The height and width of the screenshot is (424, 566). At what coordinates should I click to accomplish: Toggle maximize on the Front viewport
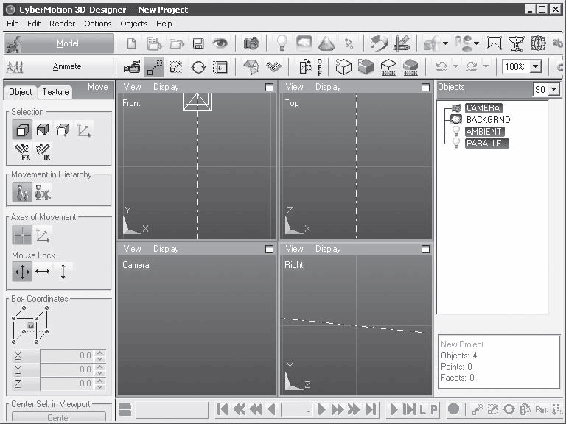[x=269, y=87]
